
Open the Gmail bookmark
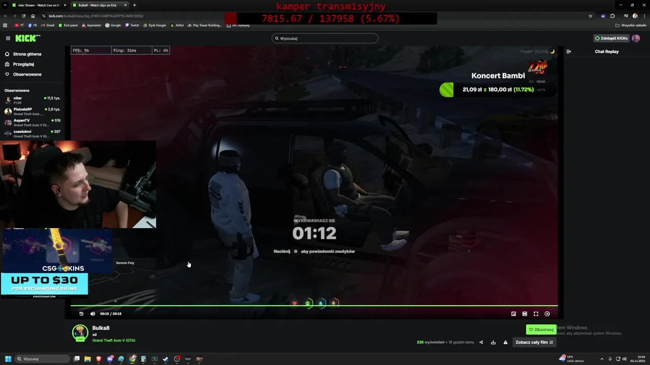coord(47,25)
